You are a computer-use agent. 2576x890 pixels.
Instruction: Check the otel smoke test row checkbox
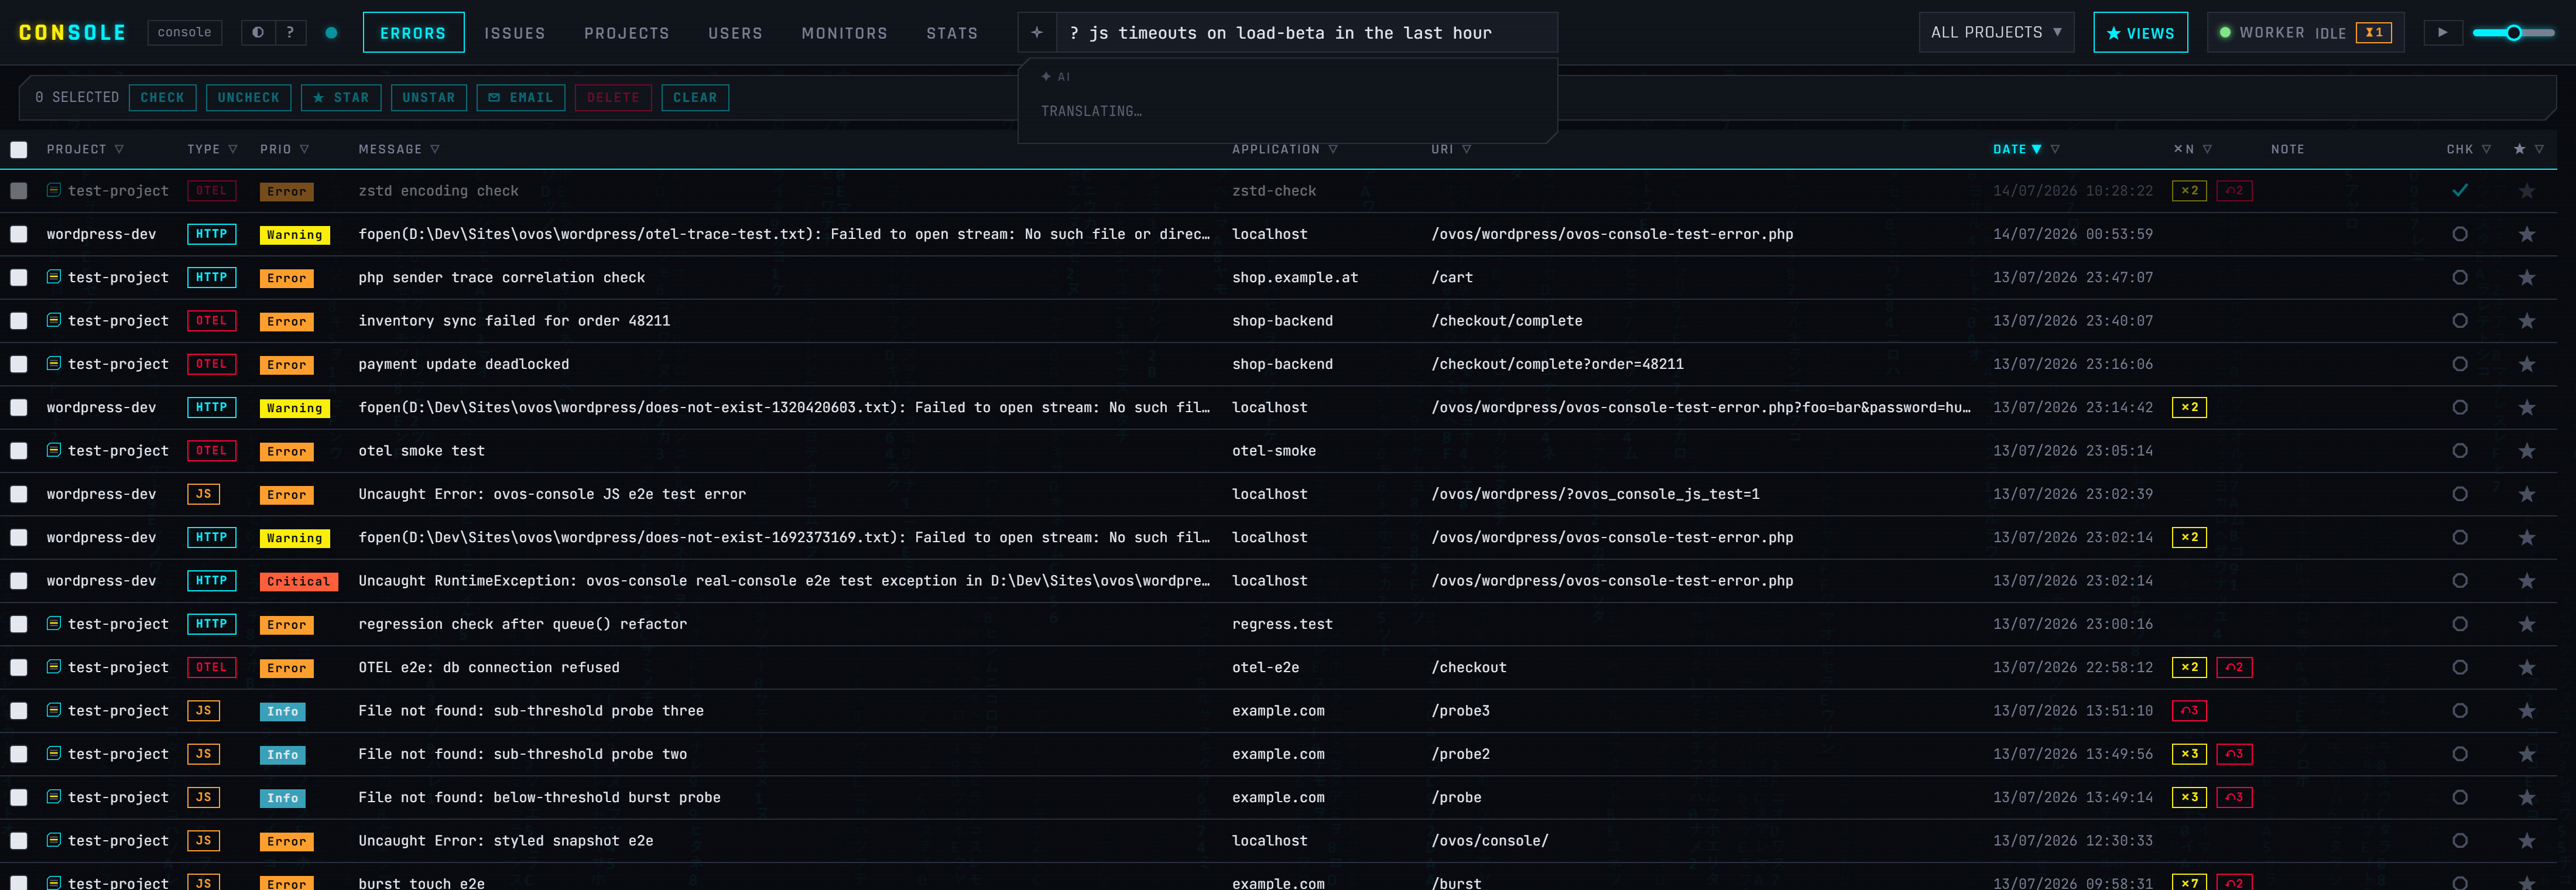click(19, 451)
